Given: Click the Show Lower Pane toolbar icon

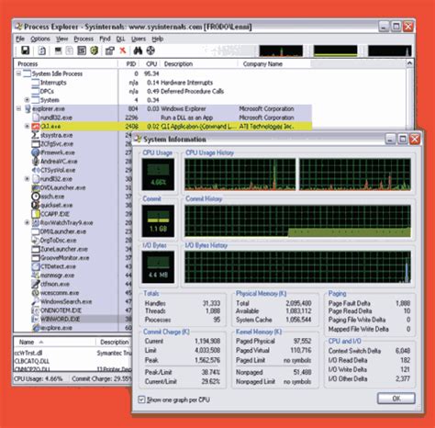Looking at the screenshot, I should [x=82, y=51].
